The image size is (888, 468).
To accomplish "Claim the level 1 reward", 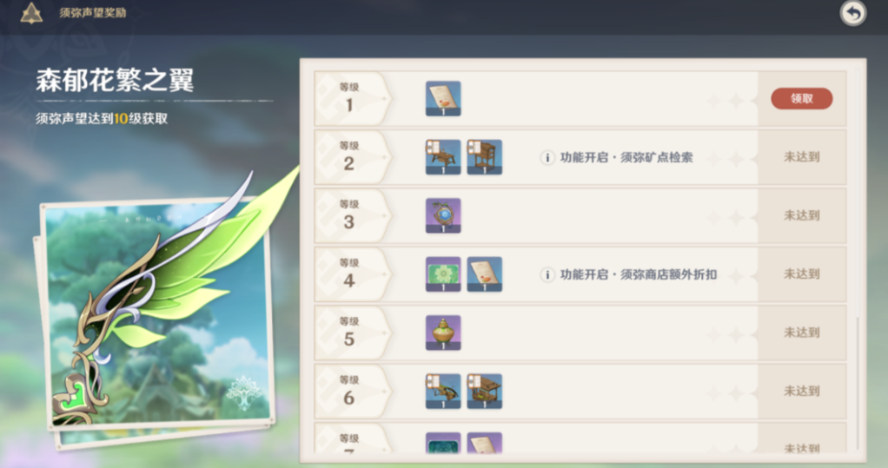I will click(x=801, y=98).
